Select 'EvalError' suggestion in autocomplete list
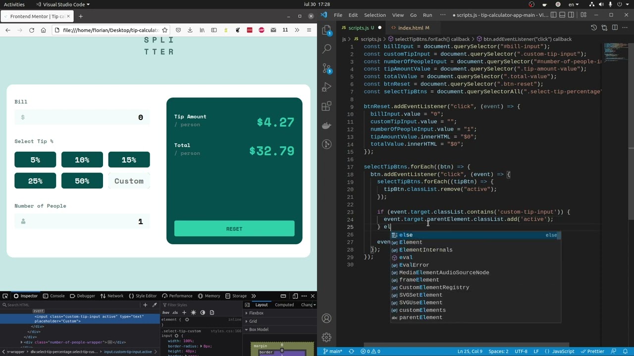 475,265
